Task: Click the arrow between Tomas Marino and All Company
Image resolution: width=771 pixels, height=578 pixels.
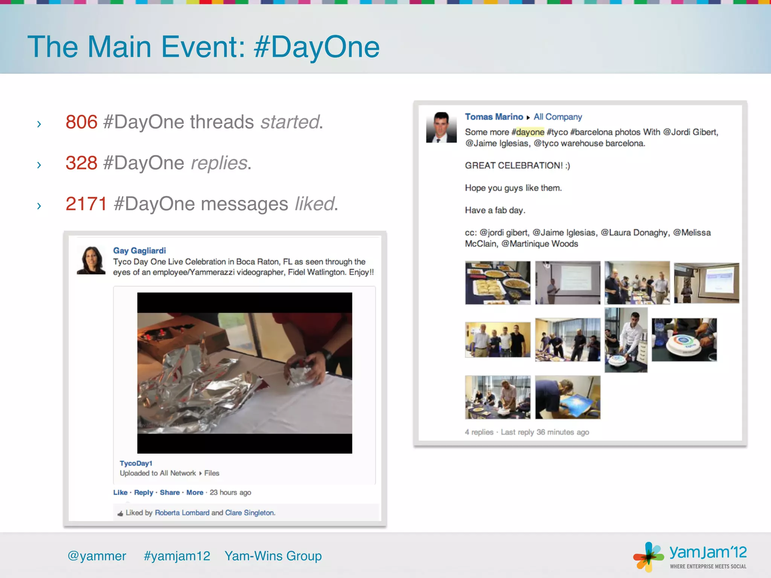Action: point(528,117)
